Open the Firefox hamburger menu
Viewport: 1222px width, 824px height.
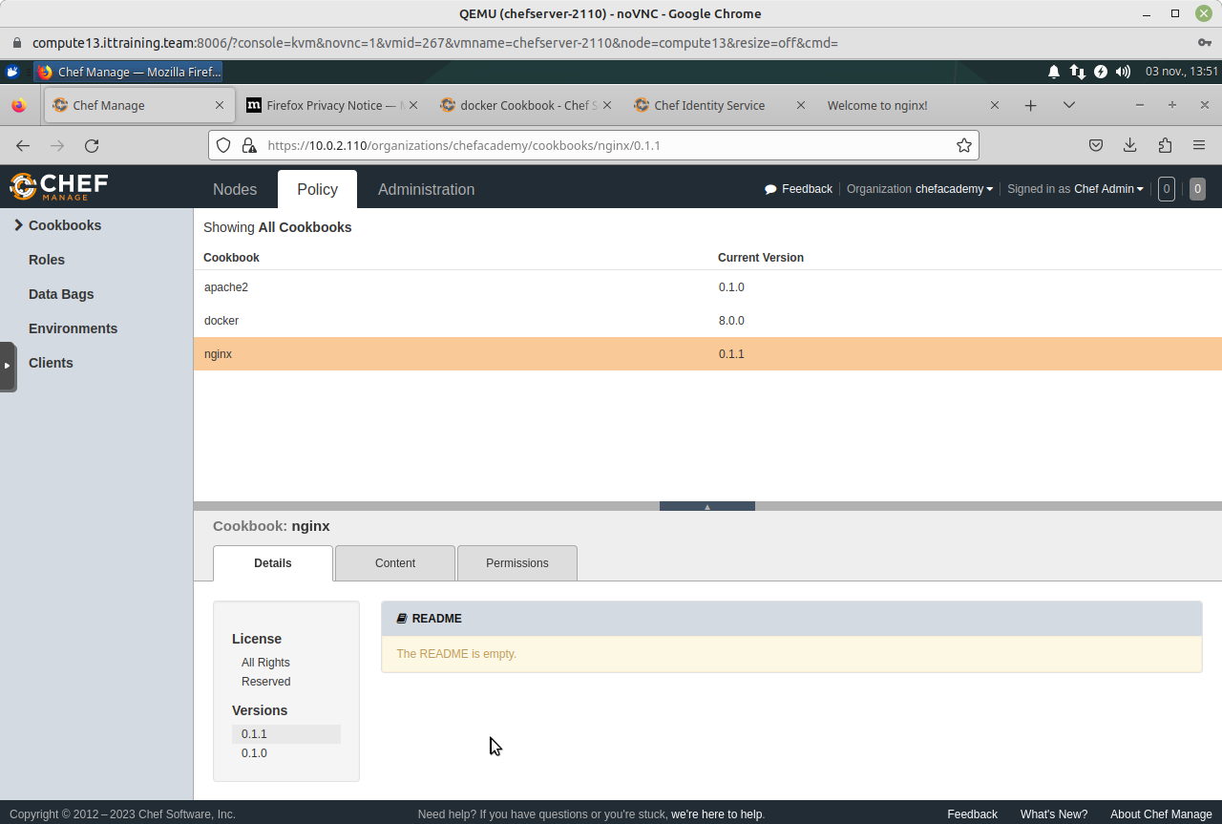pos(1199,145)
